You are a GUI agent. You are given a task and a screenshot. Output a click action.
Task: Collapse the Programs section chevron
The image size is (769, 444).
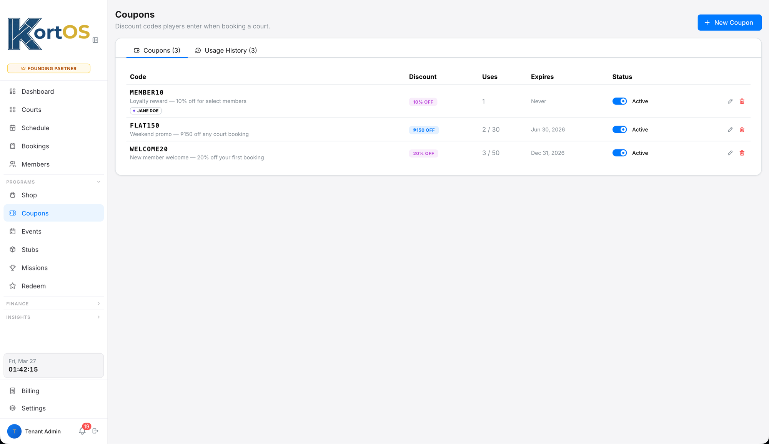click(99, 182)
